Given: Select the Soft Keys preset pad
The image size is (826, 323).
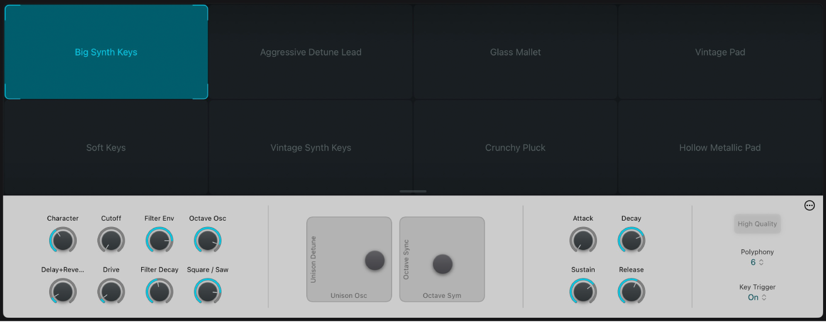Looking at the screenshot, I should 106,147.
